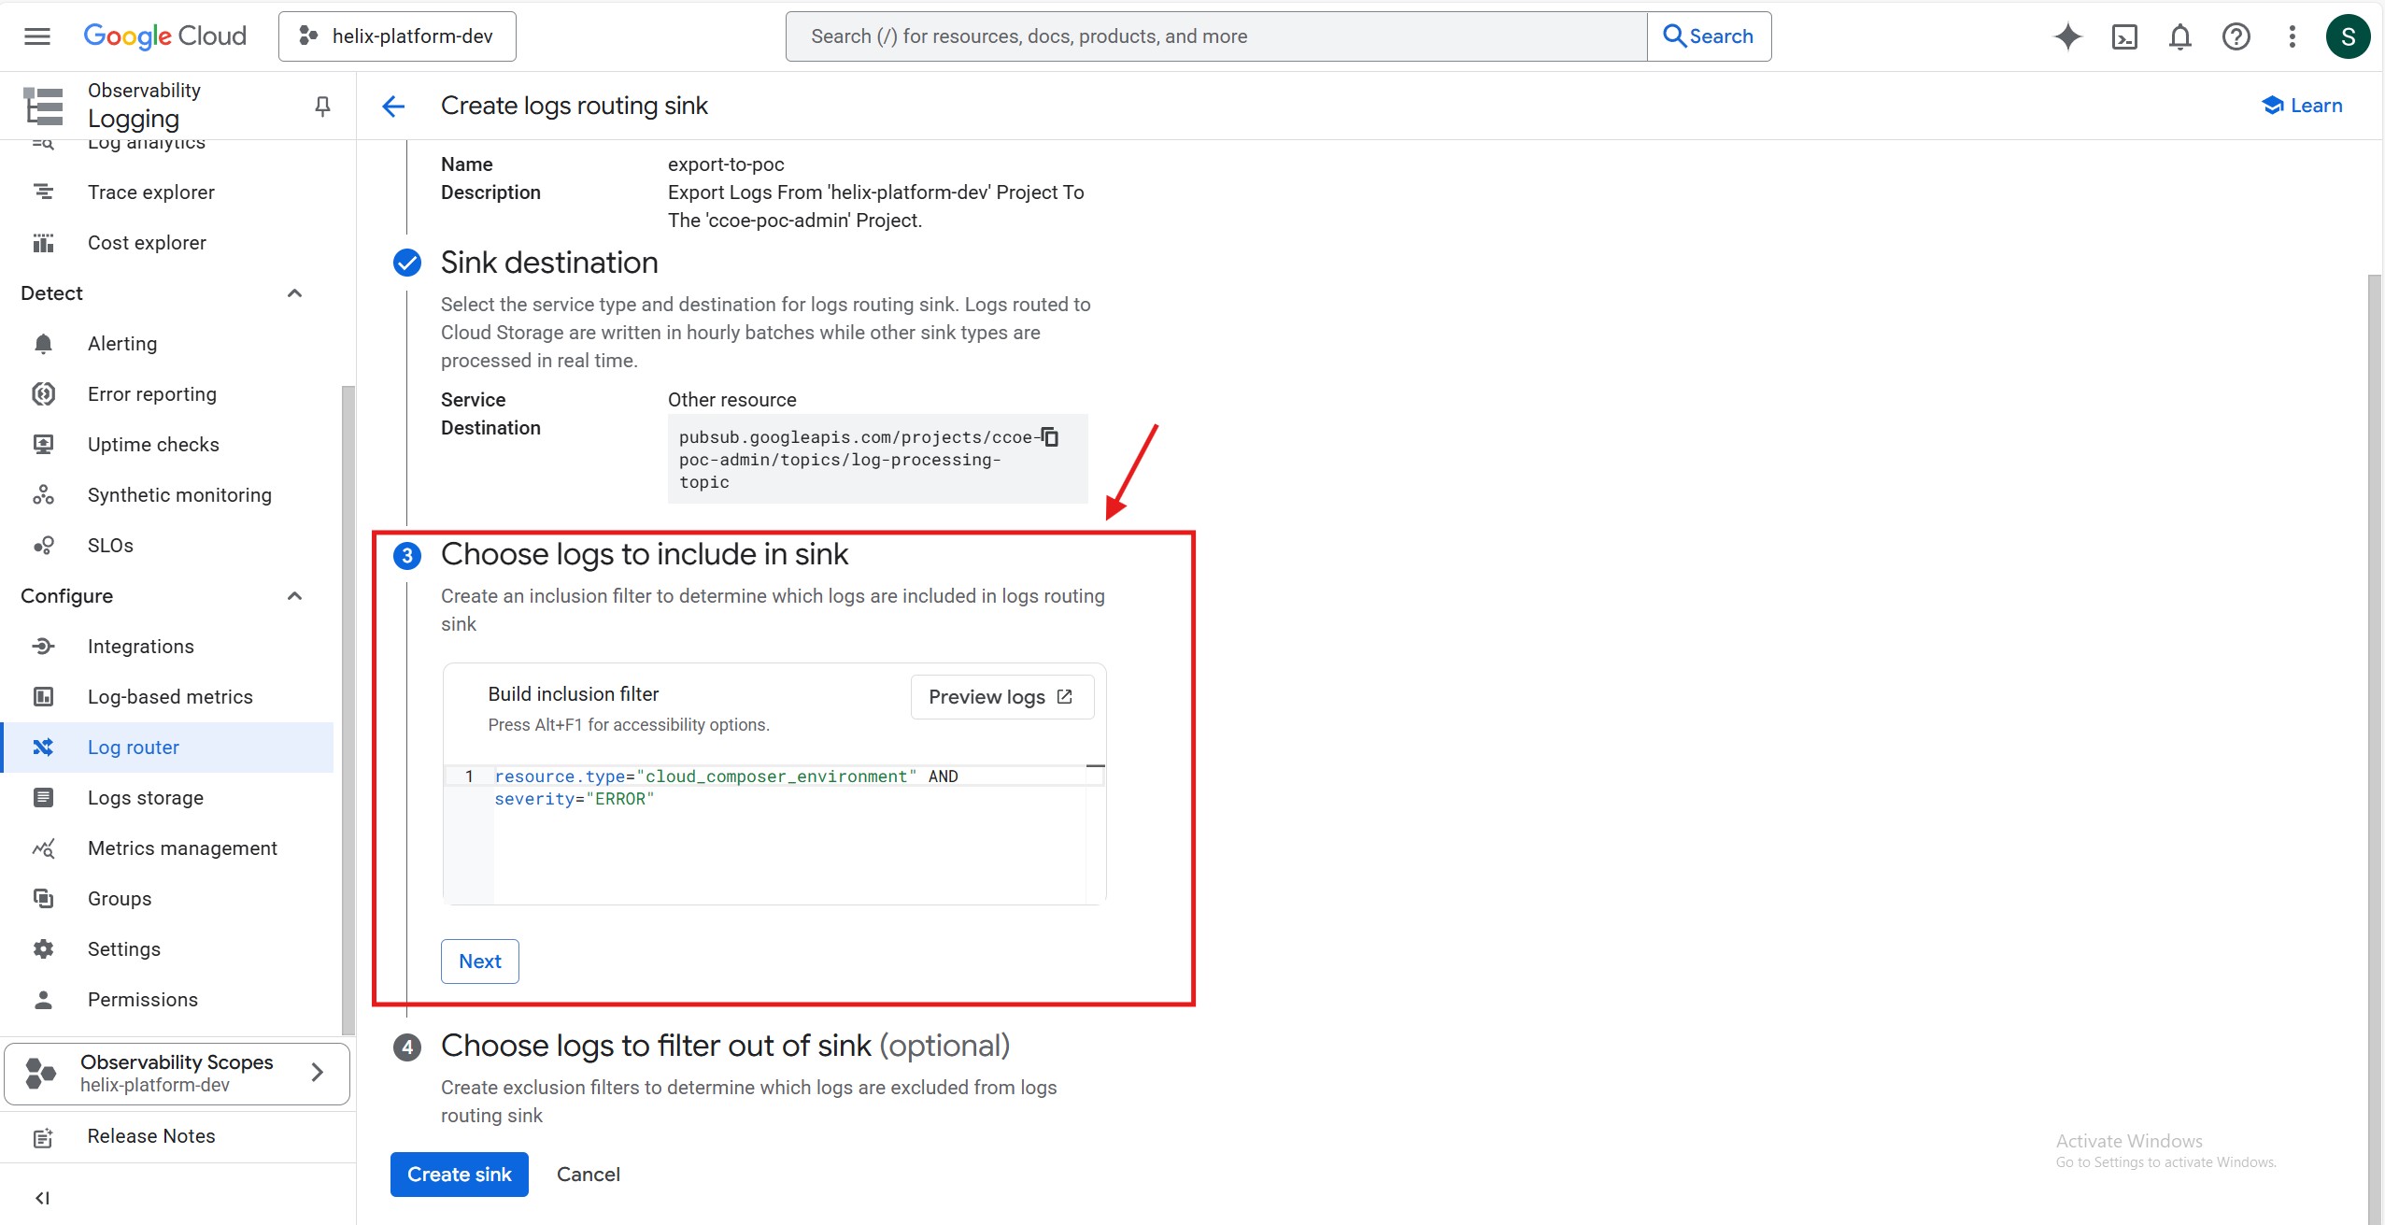Screen dimensions: 2385x1225
Task: Pin the Logging product in sidebar
Action: tap(322, 106)
